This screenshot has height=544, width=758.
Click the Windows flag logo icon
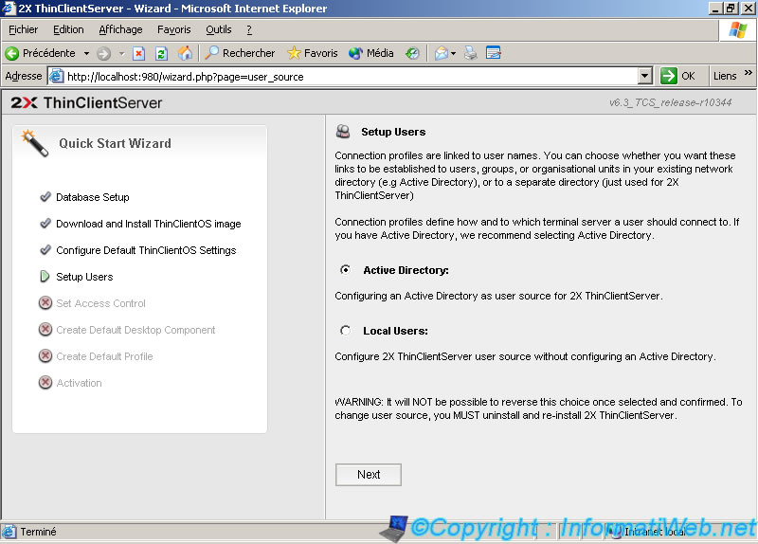pos(738,30)
